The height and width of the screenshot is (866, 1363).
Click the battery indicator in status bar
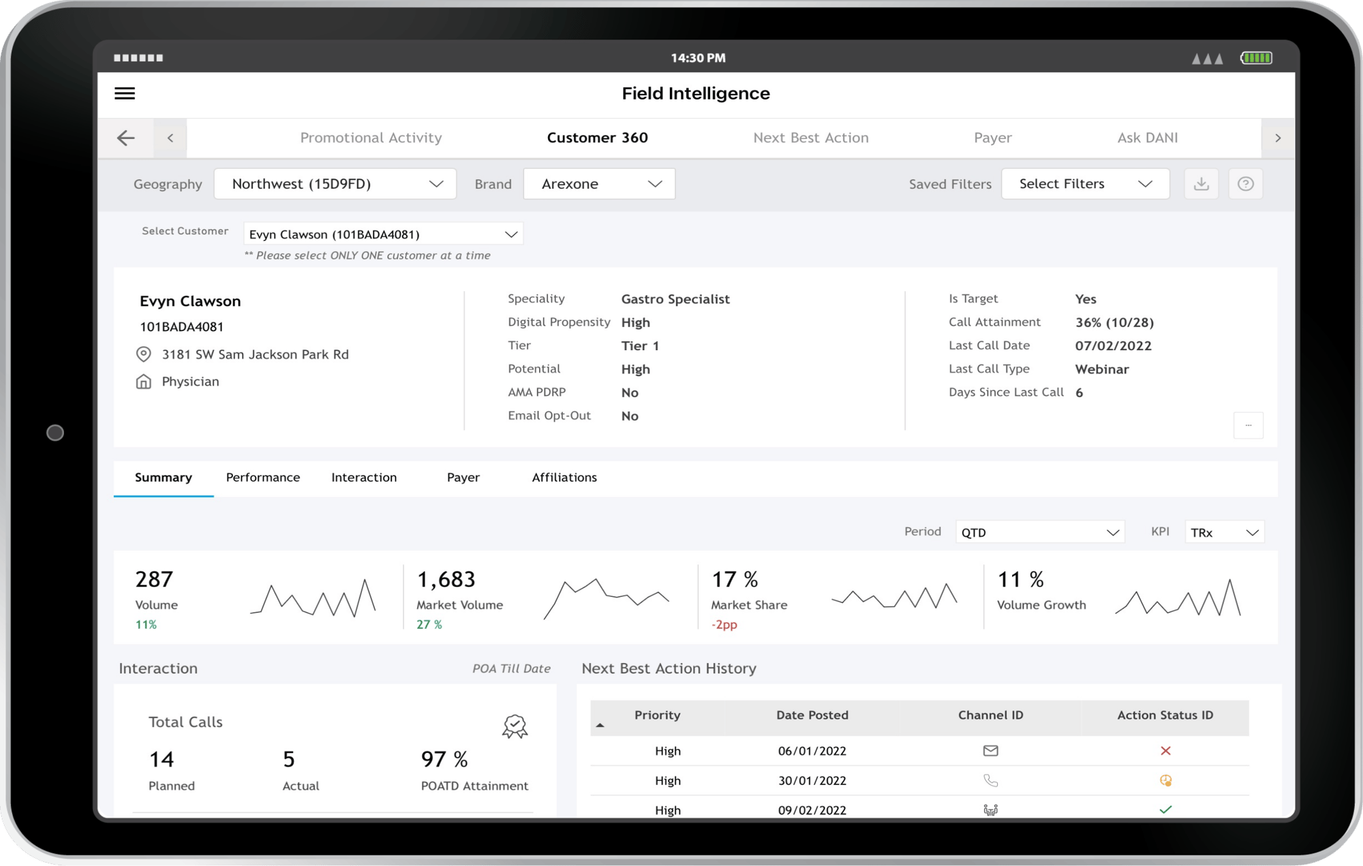point(1256,58)
